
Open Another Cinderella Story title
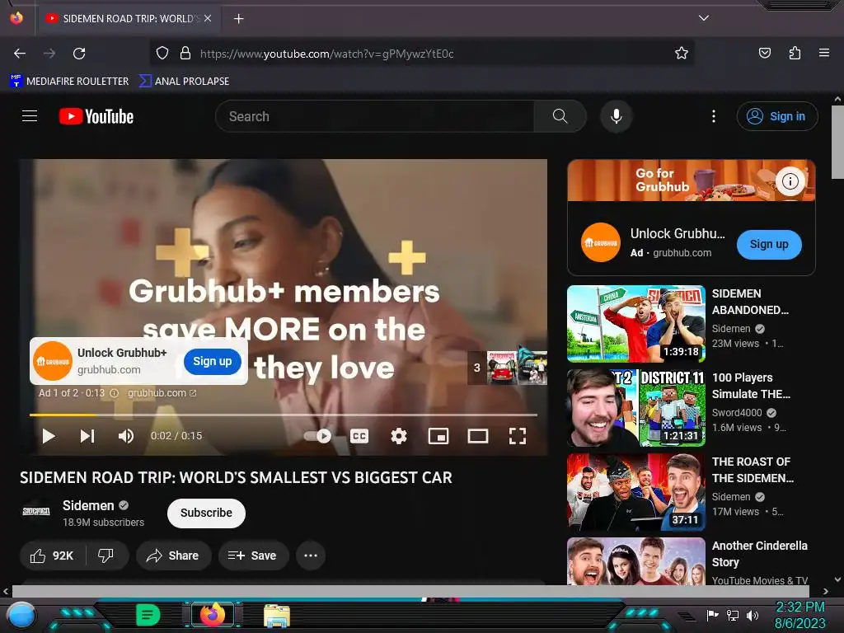click(759, 554)
